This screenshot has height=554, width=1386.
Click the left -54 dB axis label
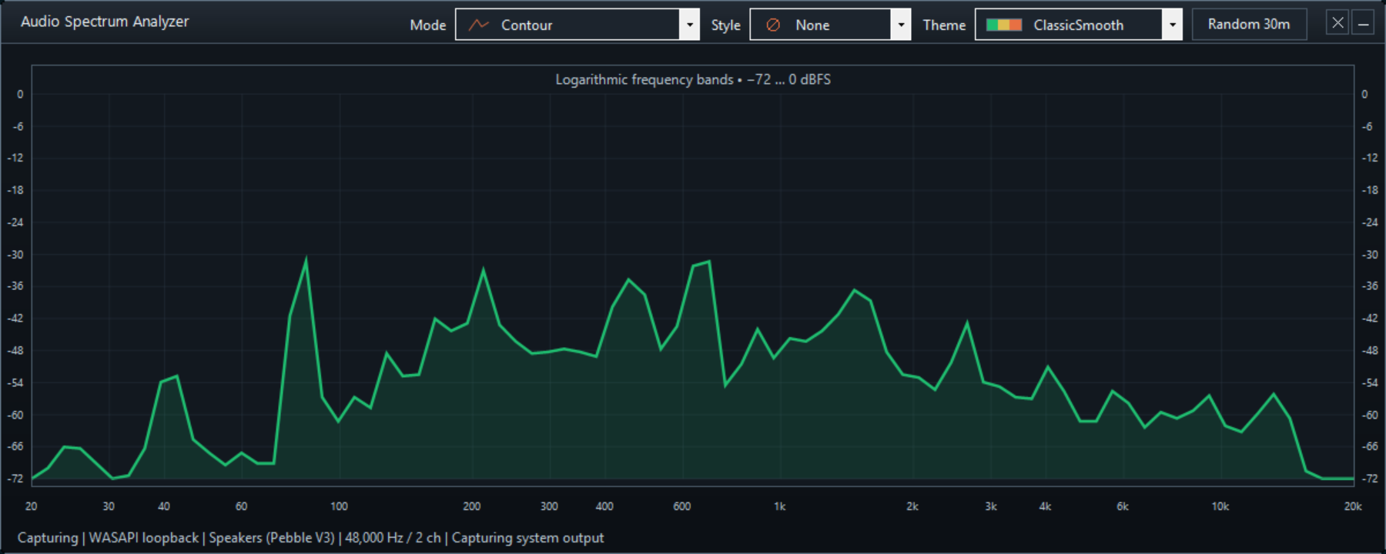(16, 382)
